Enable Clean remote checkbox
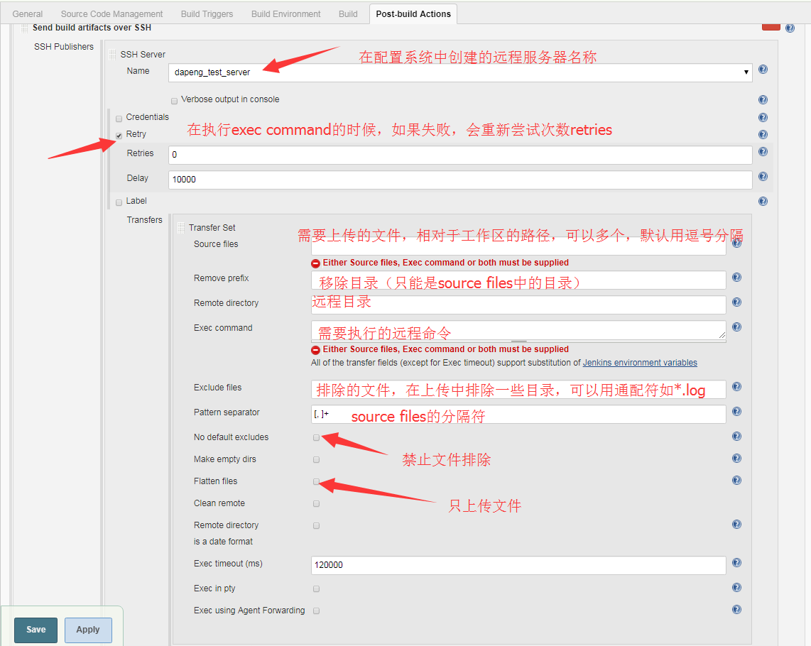The image size is (811, 646). click(316, 504)
